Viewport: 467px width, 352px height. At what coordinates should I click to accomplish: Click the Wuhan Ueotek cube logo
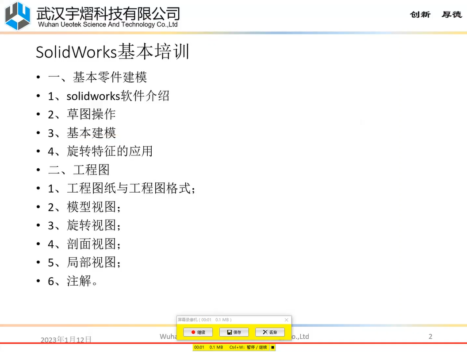click(18, 15)
